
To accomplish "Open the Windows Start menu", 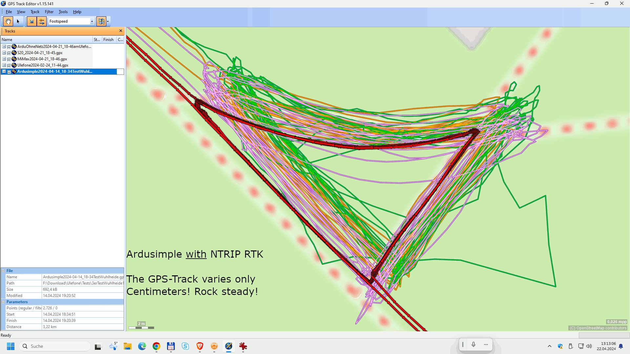I will point(10,346).
